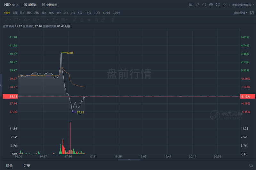The width and height of the screenshot is (256, 170).
Task: Enter fullscreen with the expand arrows icon
Action: coord(218,5)
